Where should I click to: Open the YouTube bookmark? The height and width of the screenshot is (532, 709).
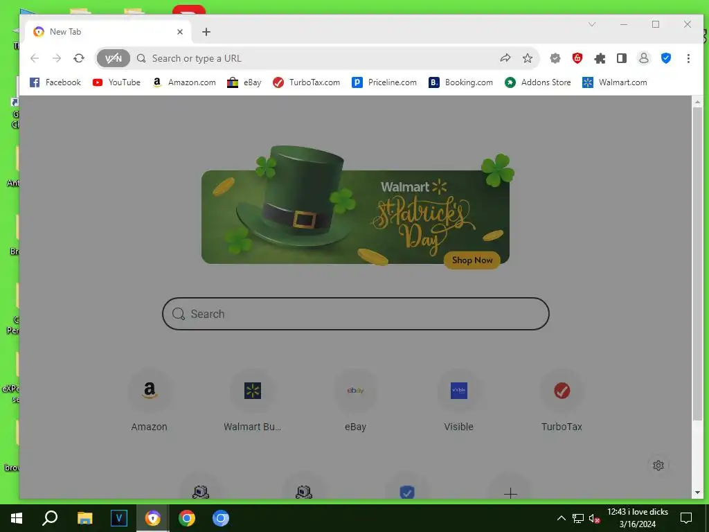click(x=116, y=82)
